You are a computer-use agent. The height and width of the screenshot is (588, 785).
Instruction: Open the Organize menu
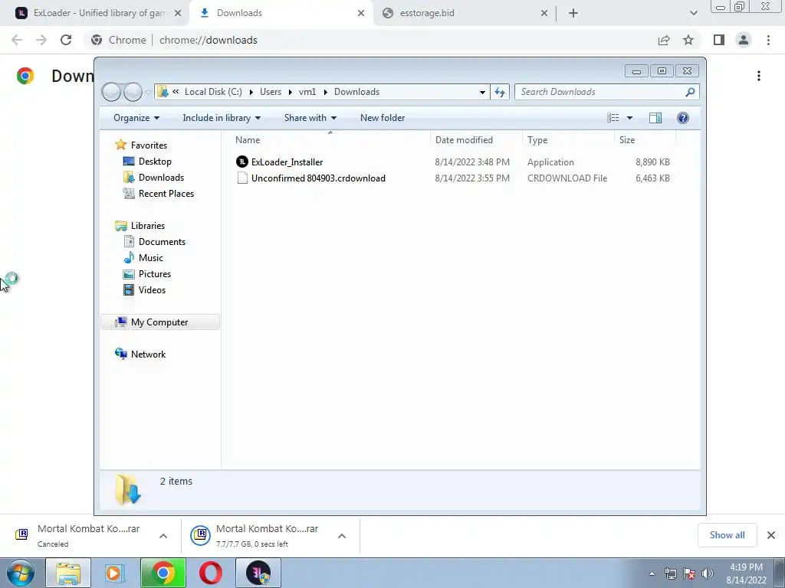pyautogui.click(x=136, y=118)
